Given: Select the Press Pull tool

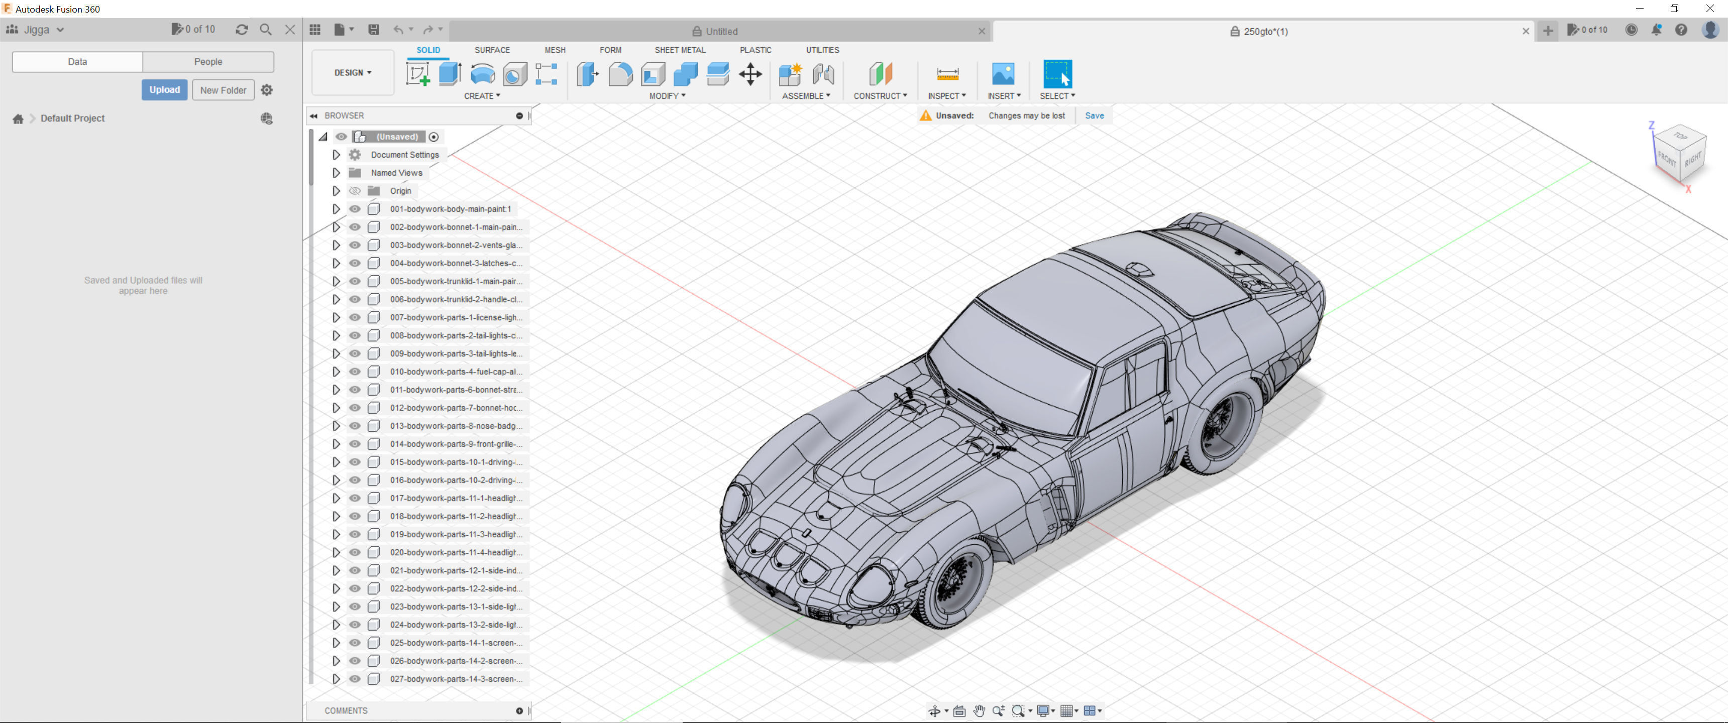Looking at the screenshot, I should 588,74.
